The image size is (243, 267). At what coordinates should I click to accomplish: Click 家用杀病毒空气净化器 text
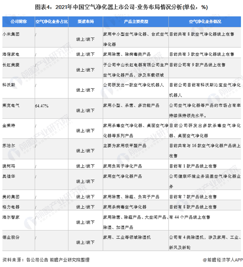125,207
